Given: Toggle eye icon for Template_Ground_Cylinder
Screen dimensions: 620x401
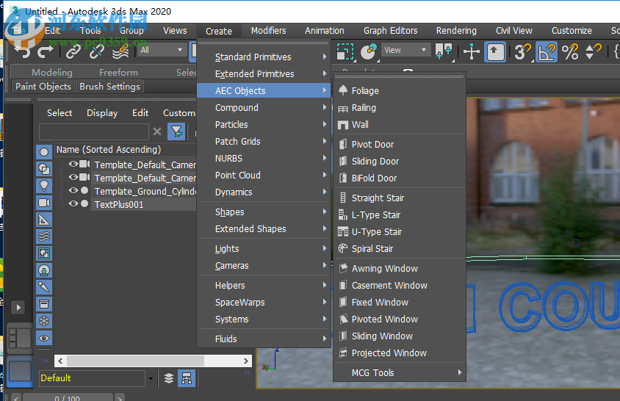Looking at the screenshot, I should point(73,191).
